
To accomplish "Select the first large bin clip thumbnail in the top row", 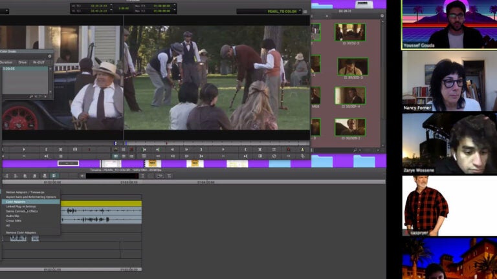I will point(350,32).
